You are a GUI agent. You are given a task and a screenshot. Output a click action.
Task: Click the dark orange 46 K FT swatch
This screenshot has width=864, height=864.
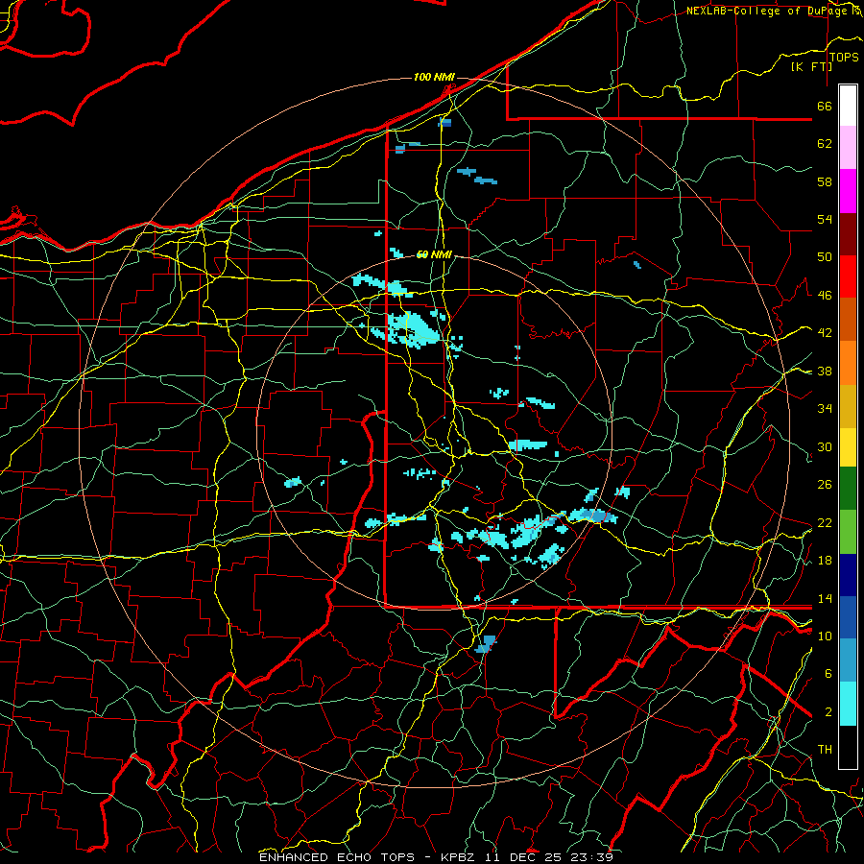click(x=848, y=320)
